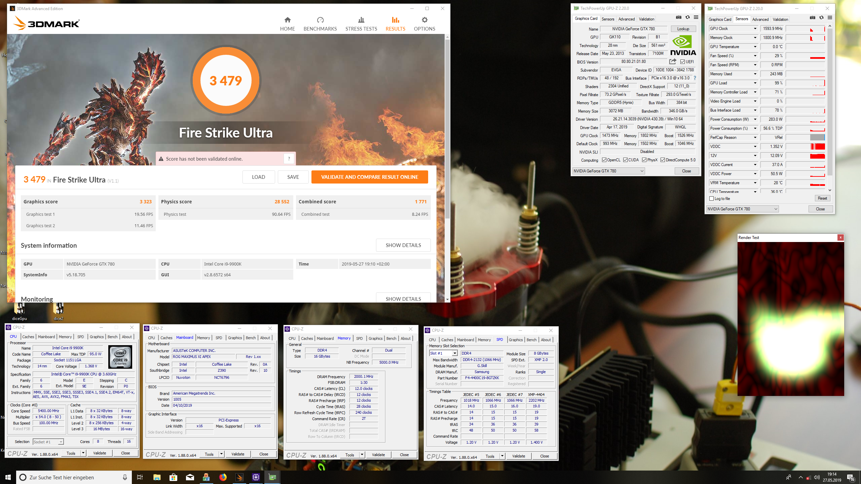Open Socket #1 Selection dropdown in CPU-Z
Image resolution: width=861 pixels, height=484 pixels.
(48, 442)
